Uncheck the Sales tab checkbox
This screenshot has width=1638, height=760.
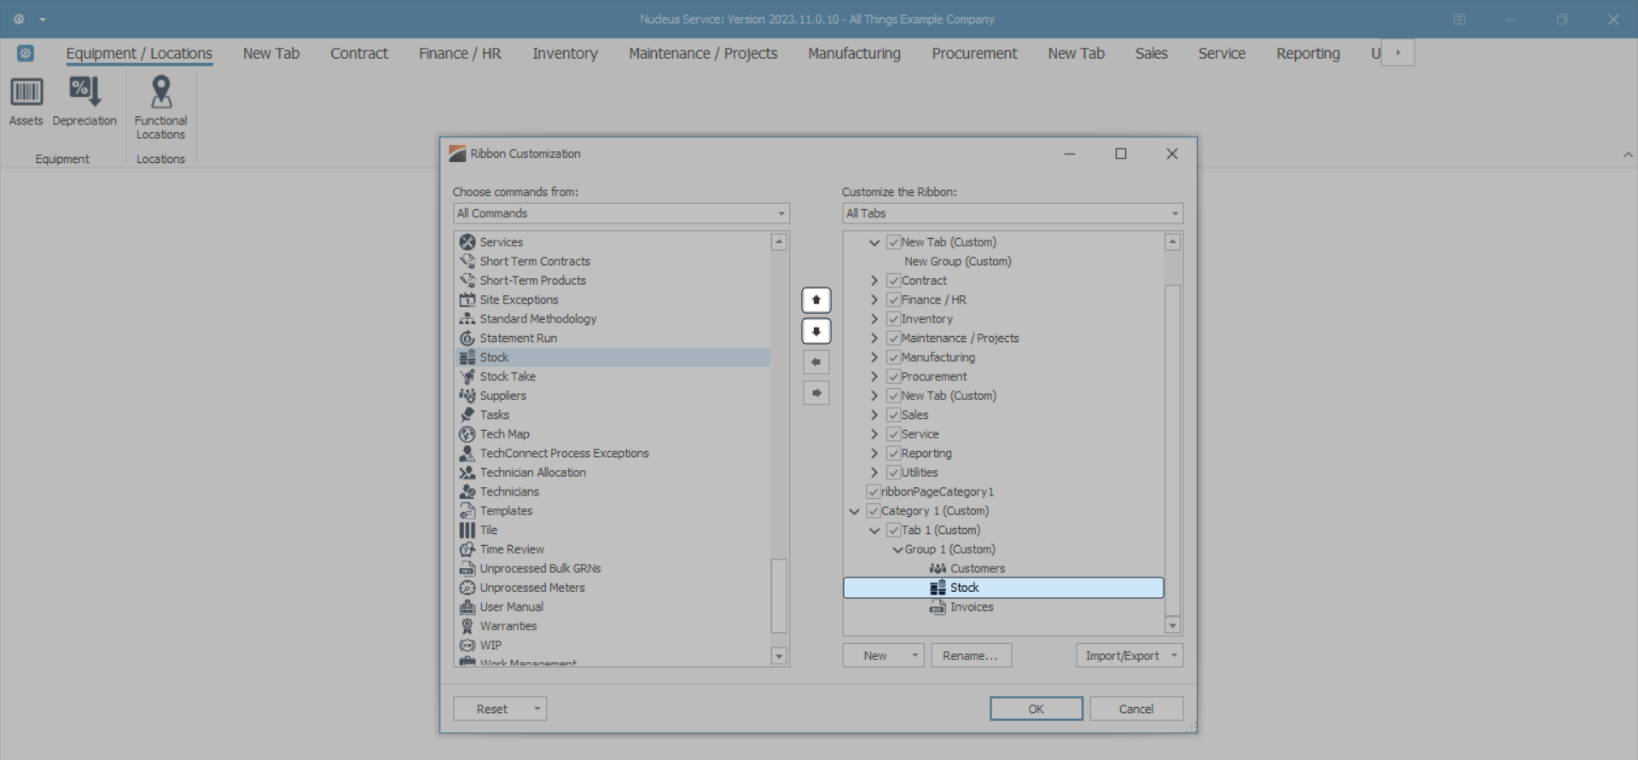(x=893, y=415)
